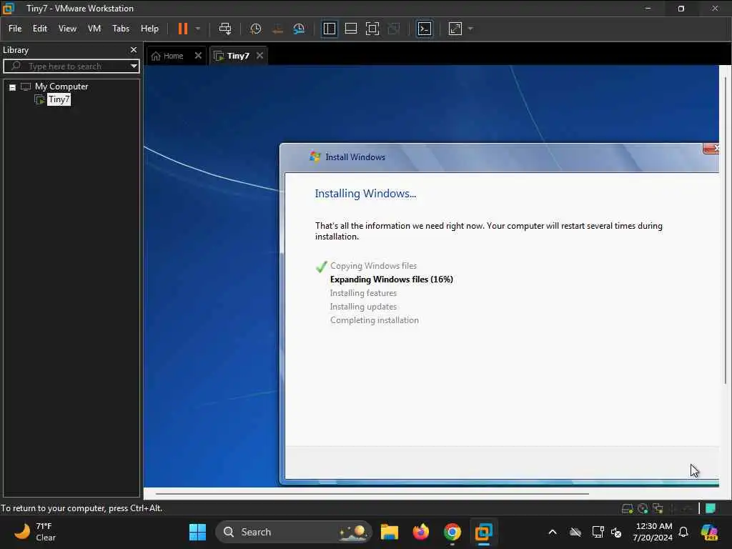The width and height of the screenshot is (732, 549).
Task: Click the VM vertical scrollbar
Action: pos(726,231)
